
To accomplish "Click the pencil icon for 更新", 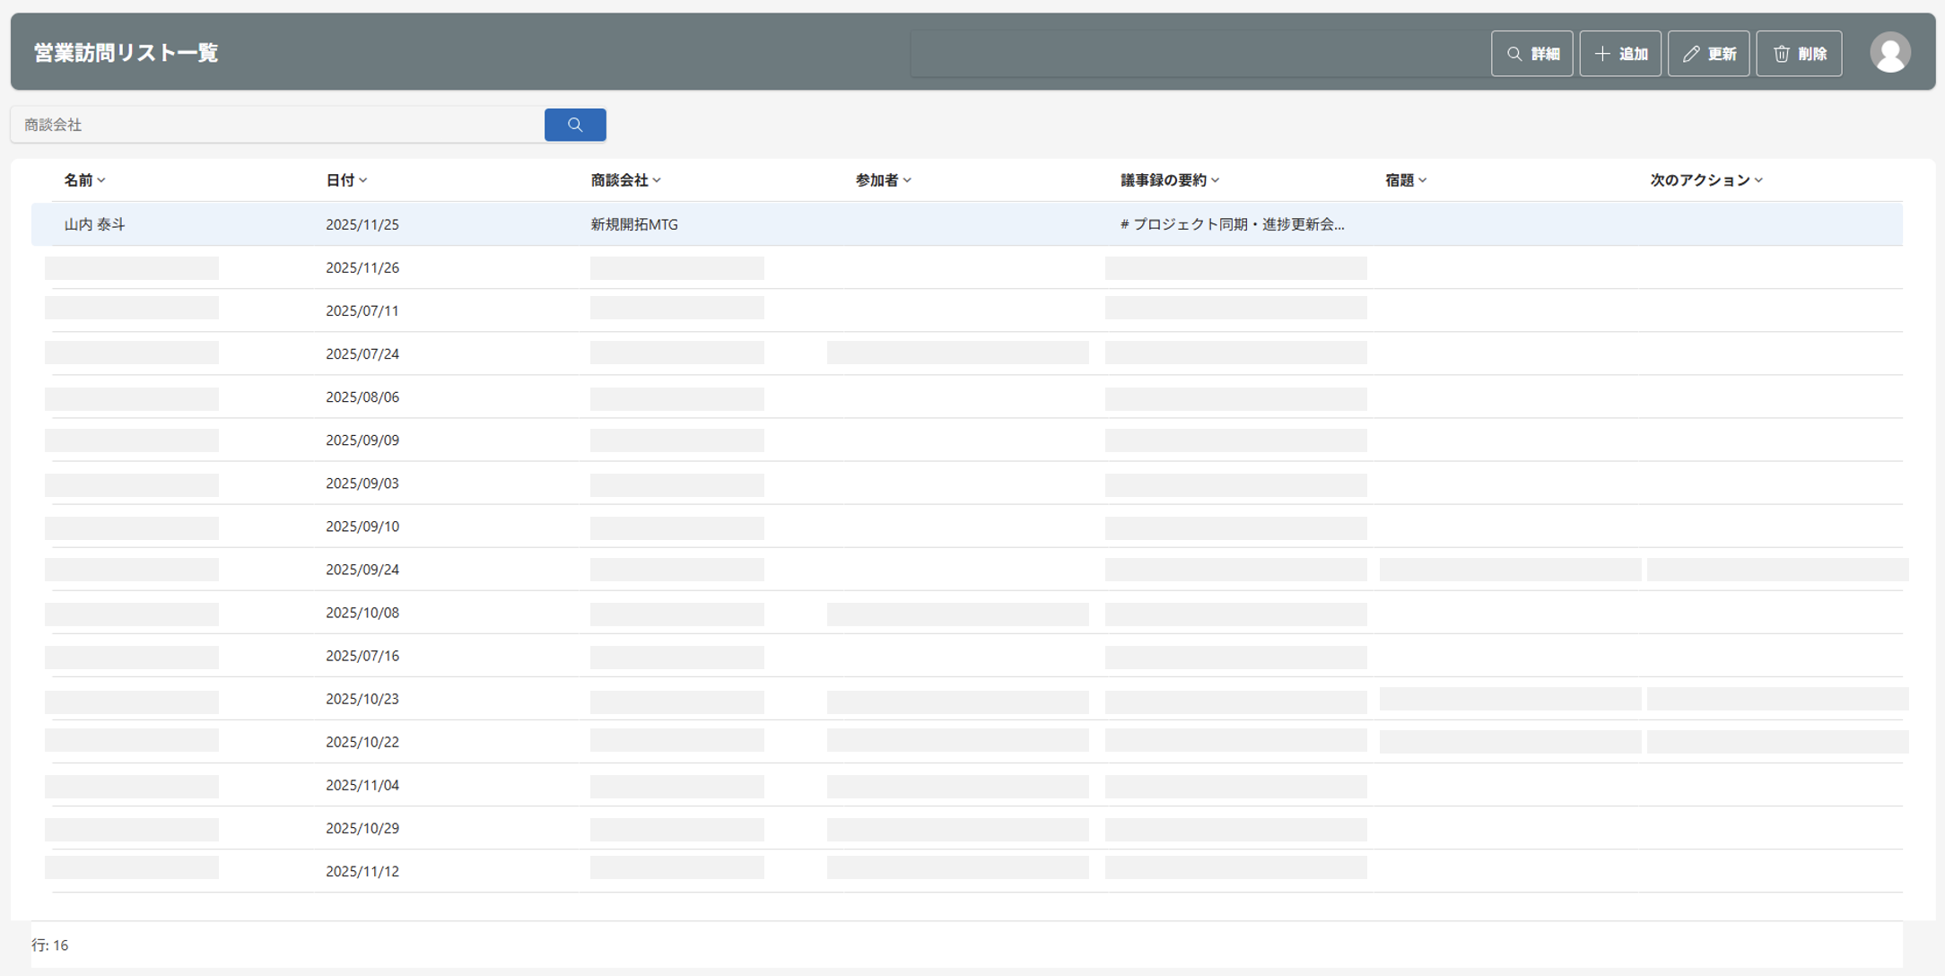I will coord(1691,53).
